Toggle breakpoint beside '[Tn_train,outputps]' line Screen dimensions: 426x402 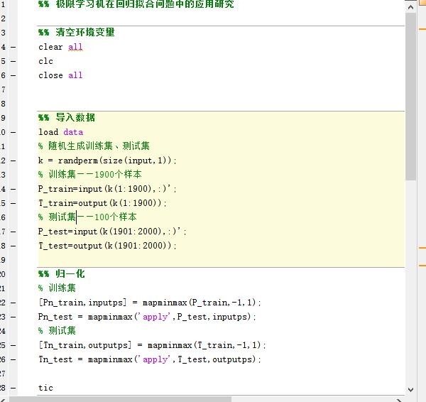[x=13, y=345]
